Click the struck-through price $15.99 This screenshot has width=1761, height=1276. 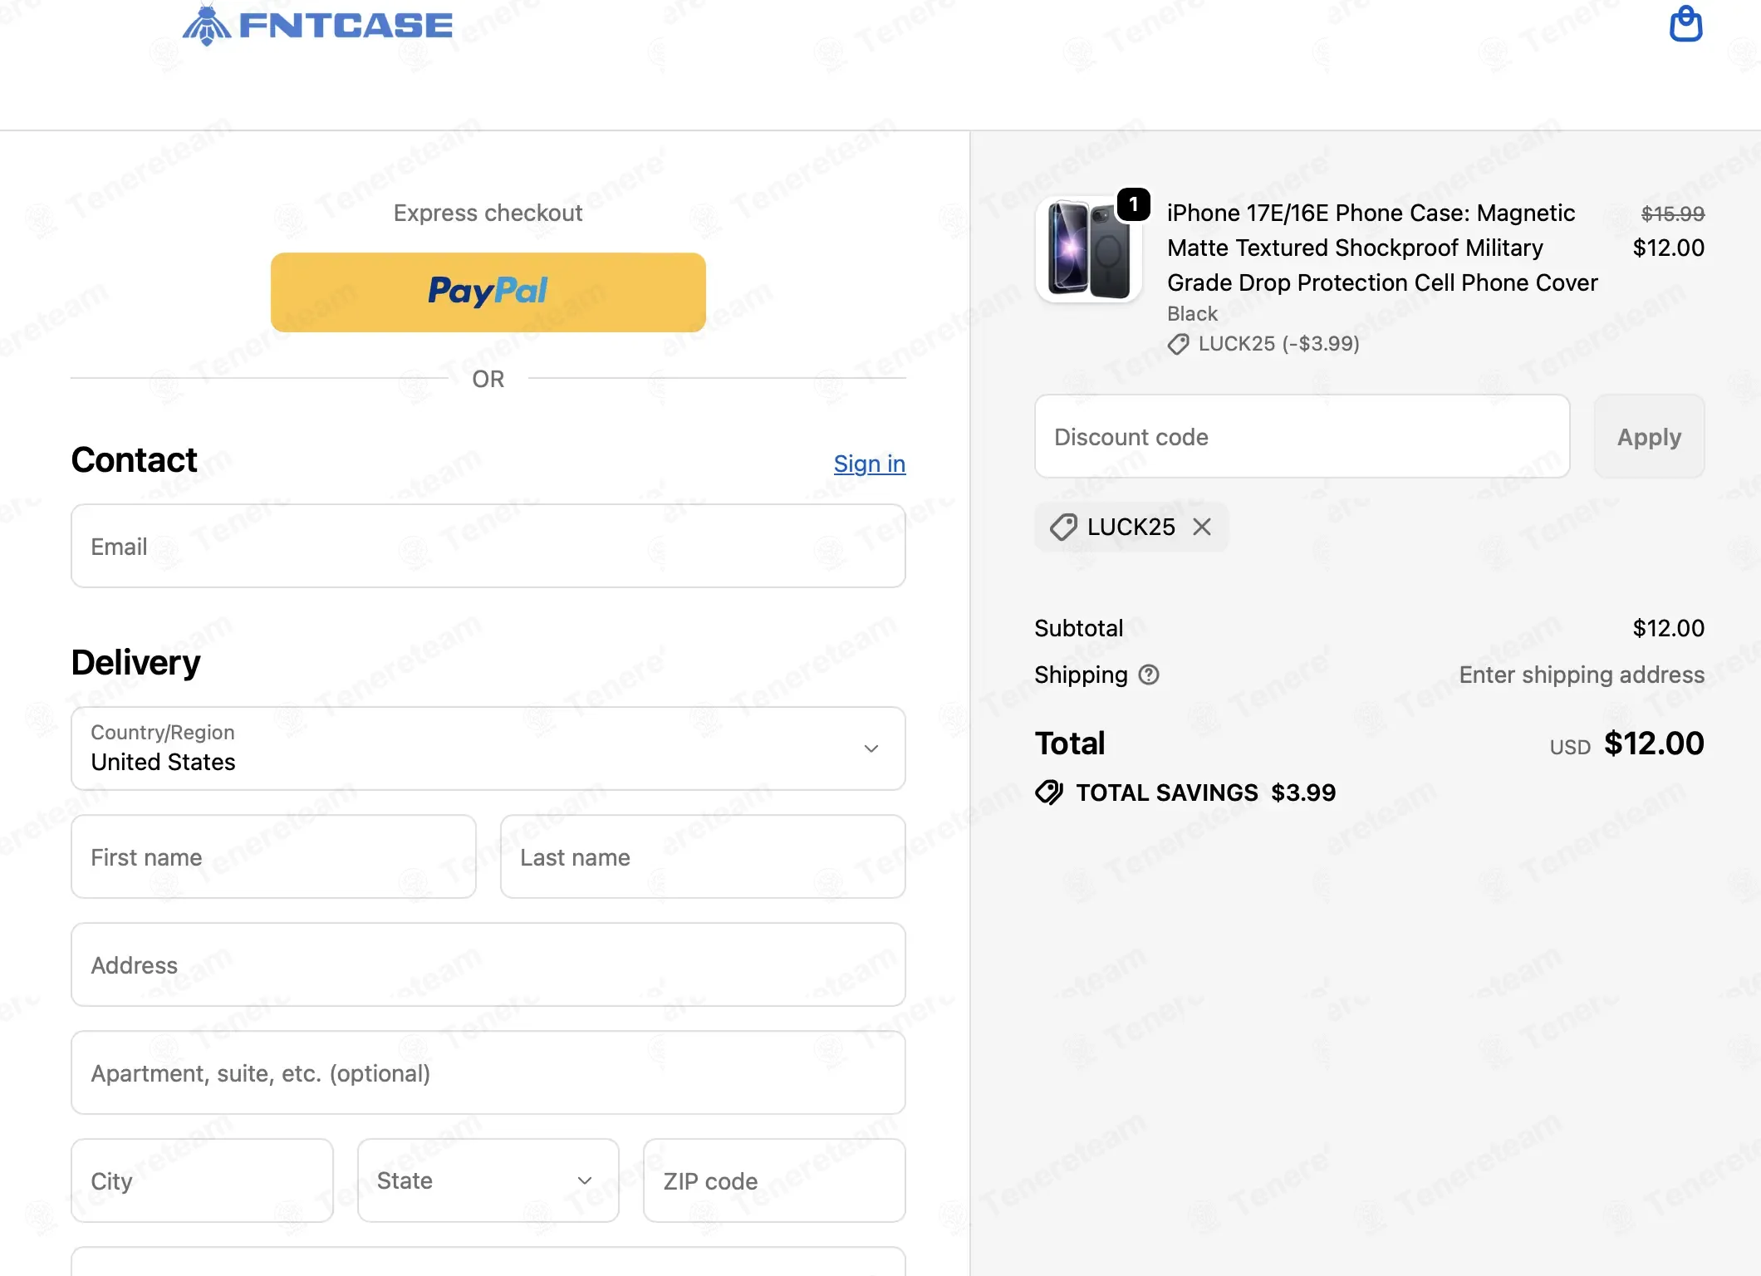(x=1673, y=213)
